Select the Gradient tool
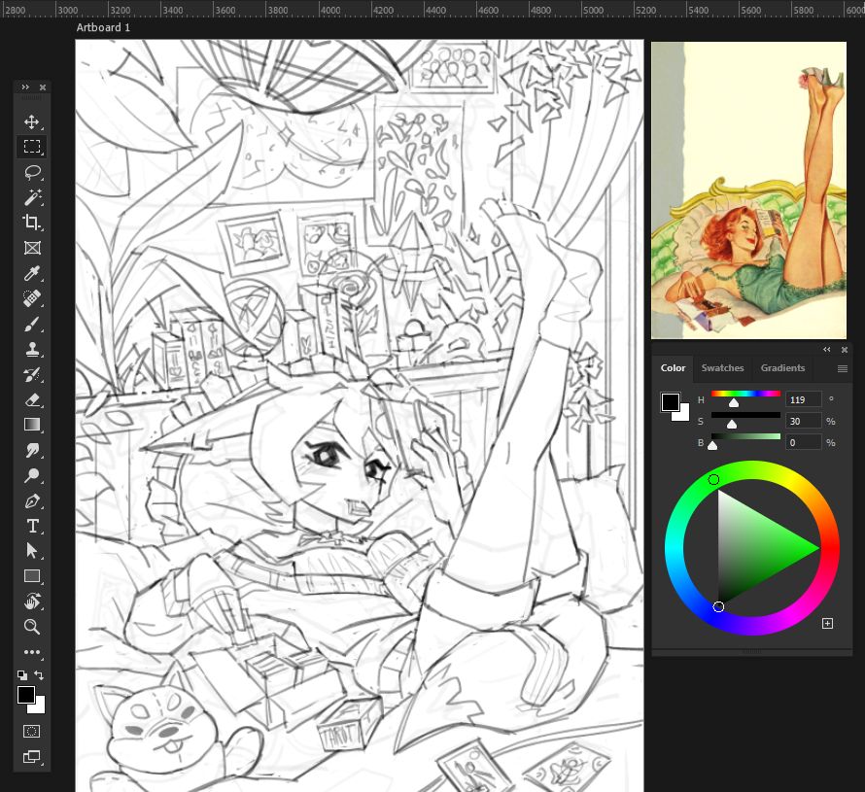This screenshot has height=792, width=865. 32,425
